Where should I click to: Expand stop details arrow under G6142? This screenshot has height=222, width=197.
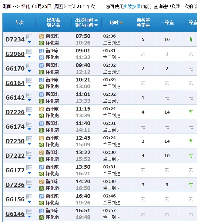coord(29,100)
